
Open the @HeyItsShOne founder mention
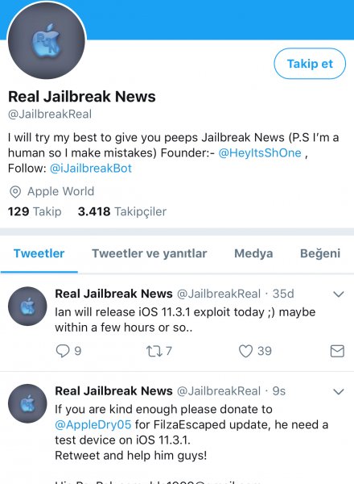[260, 152]
